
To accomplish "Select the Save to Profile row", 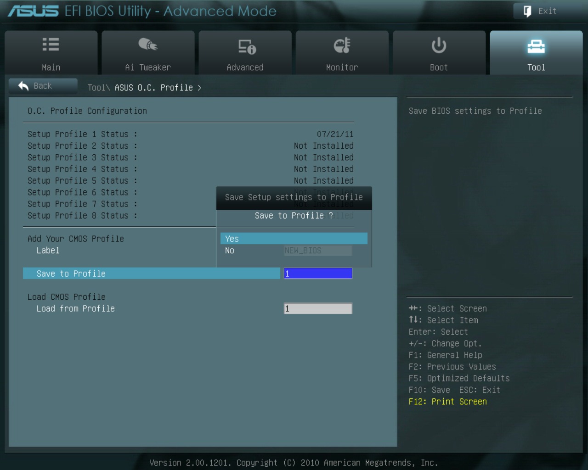I will tap(151, 274).
